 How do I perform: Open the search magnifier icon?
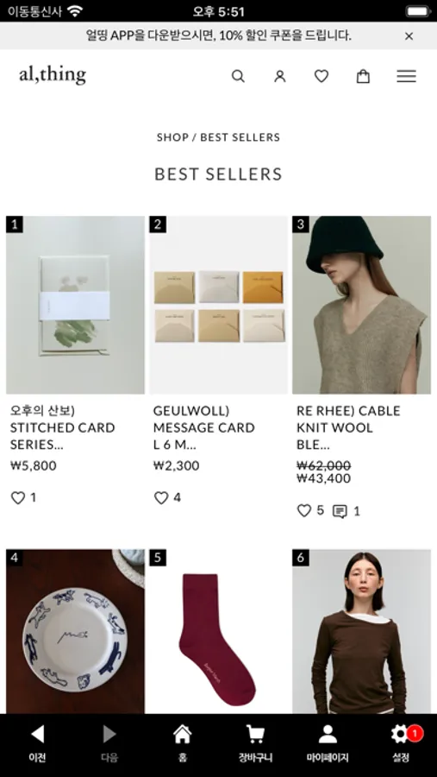click(238, 76)
